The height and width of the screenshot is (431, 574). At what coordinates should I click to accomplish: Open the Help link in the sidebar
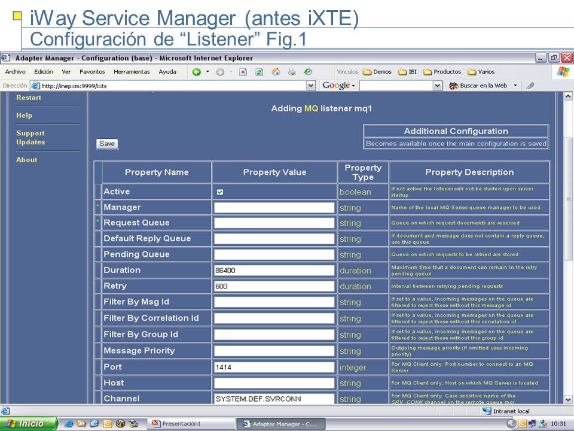24,116
